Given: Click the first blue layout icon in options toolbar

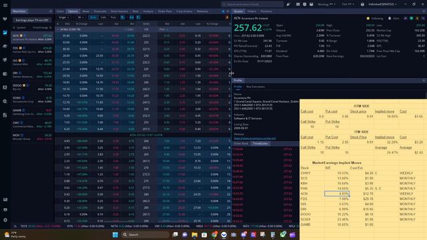Looking at the screenshot, I should (x=123, y=17).
